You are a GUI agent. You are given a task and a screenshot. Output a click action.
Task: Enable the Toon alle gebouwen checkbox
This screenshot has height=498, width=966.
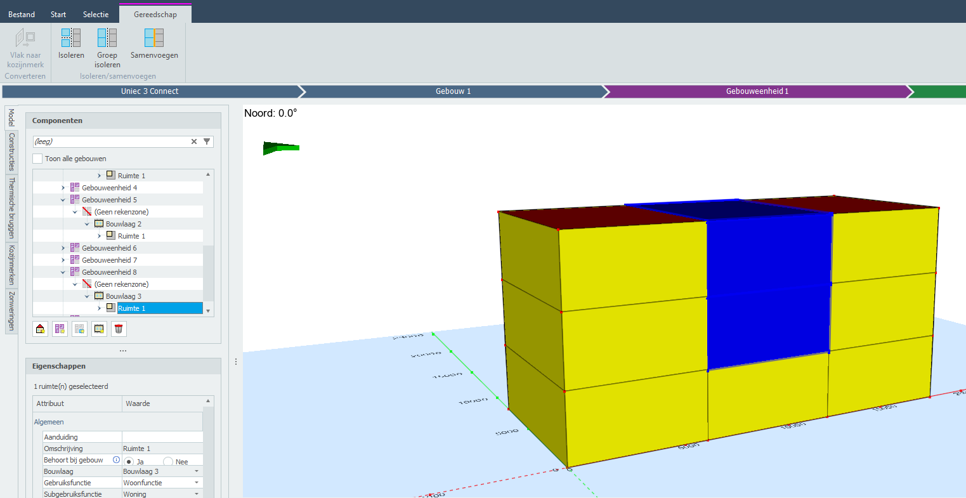[x=38, y=159]
